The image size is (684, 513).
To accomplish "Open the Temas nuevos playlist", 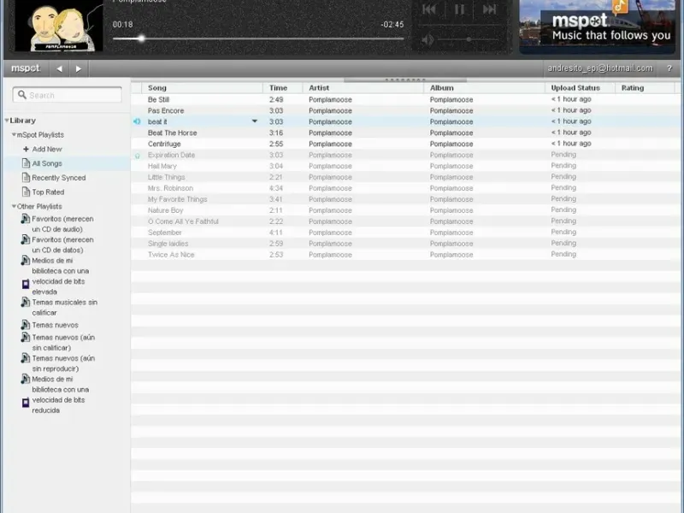I will 55,325.
